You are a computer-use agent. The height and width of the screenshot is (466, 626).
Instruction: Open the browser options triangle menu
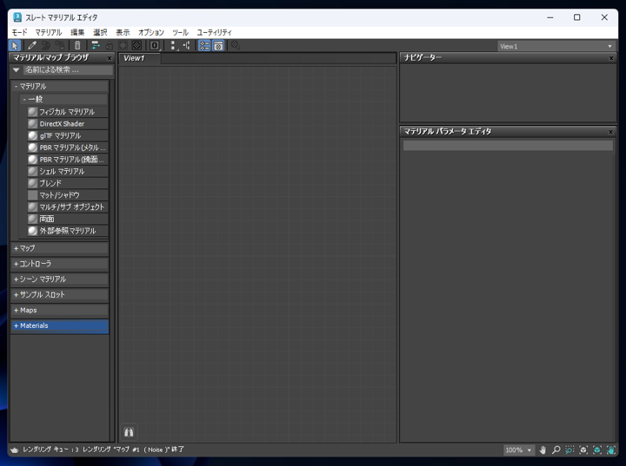(16, 69)
